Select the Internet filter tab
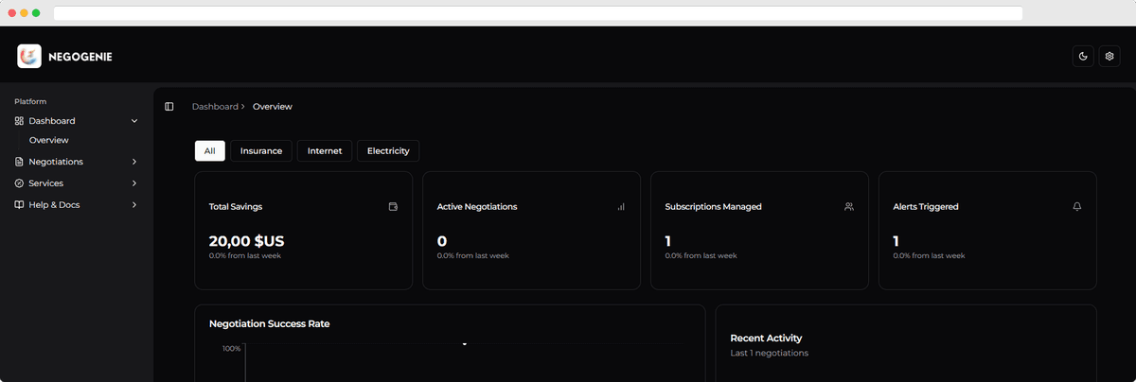This screenshot has width=1136, height=382. click(325, 151)
